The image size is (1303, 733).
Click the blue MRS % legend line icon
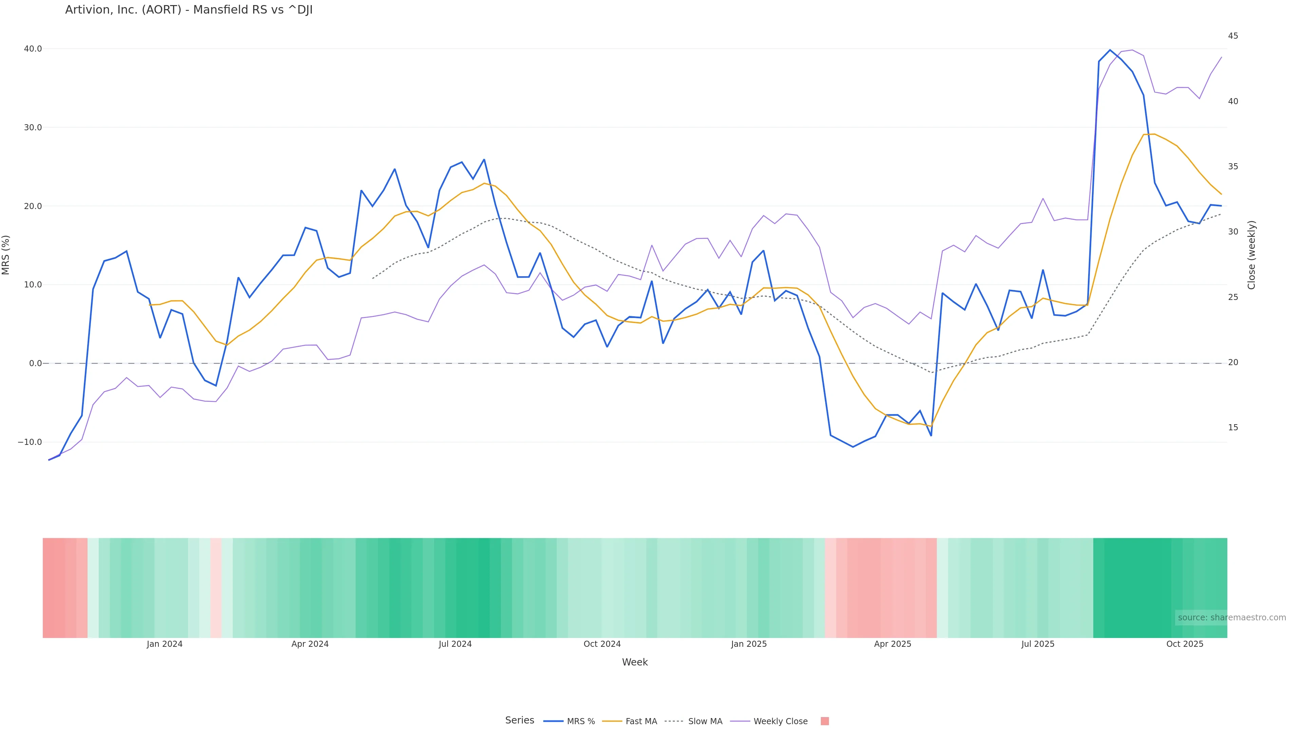tap(553, 721)
